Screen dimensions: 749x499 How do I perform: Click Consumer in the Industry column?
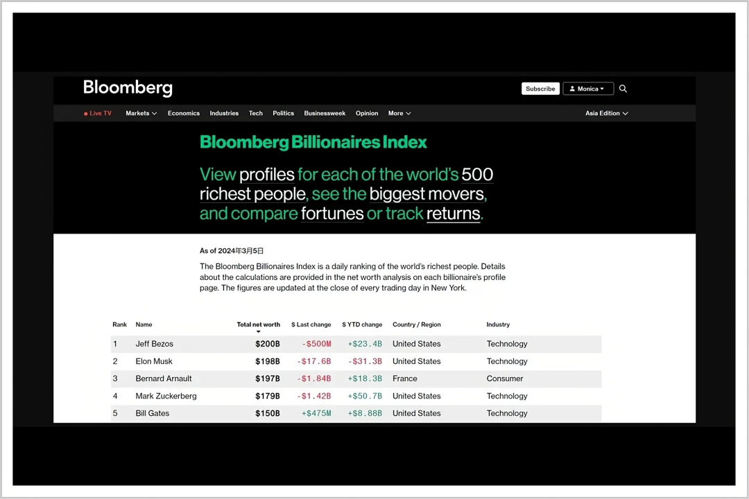(505, 378)
